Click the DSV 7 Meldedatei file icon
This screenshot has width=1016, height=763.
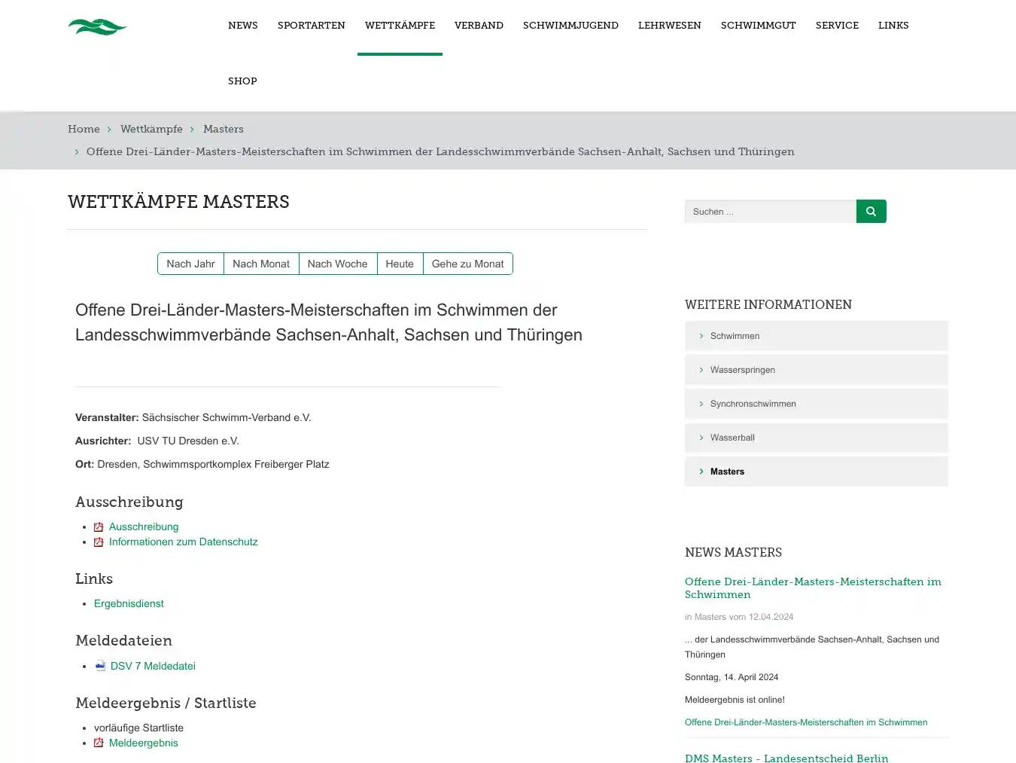[100, 666]
